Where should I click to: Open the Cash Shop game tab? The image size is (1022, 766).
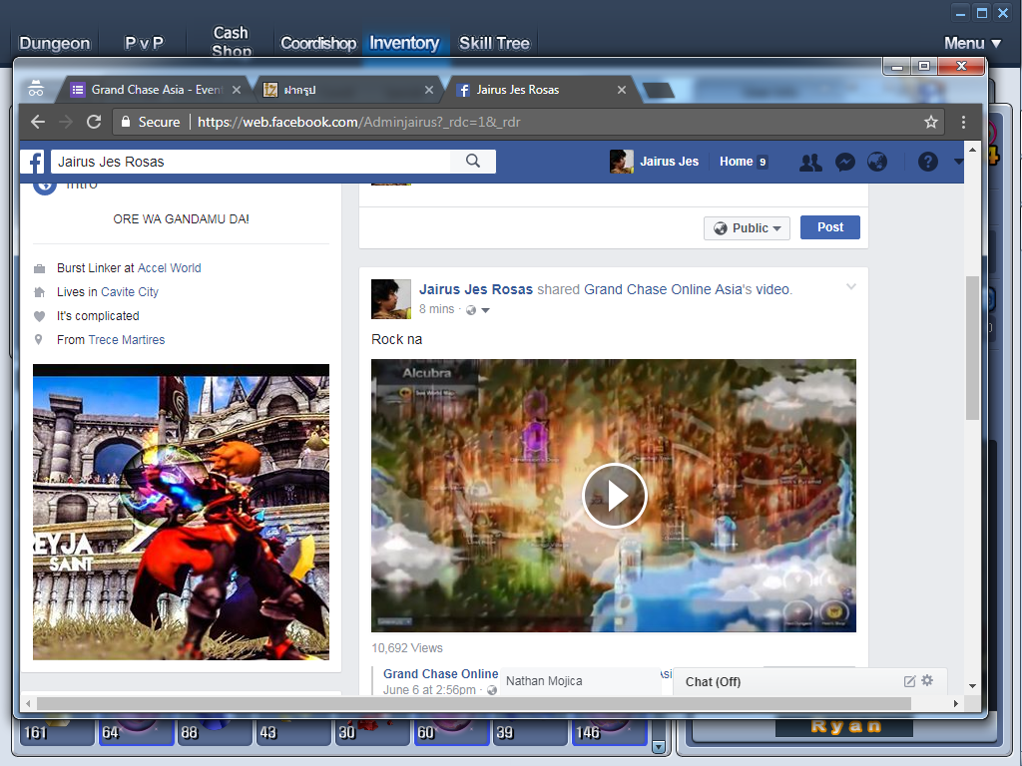click(231, 41)
